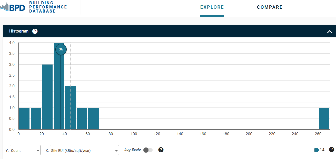Switch to the Explore tab
336x159 pixels.
coord(212,7)
